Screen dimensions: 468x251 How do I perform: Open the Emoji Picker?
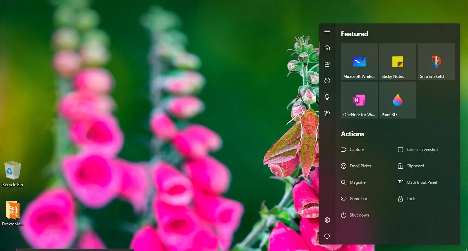356,166
